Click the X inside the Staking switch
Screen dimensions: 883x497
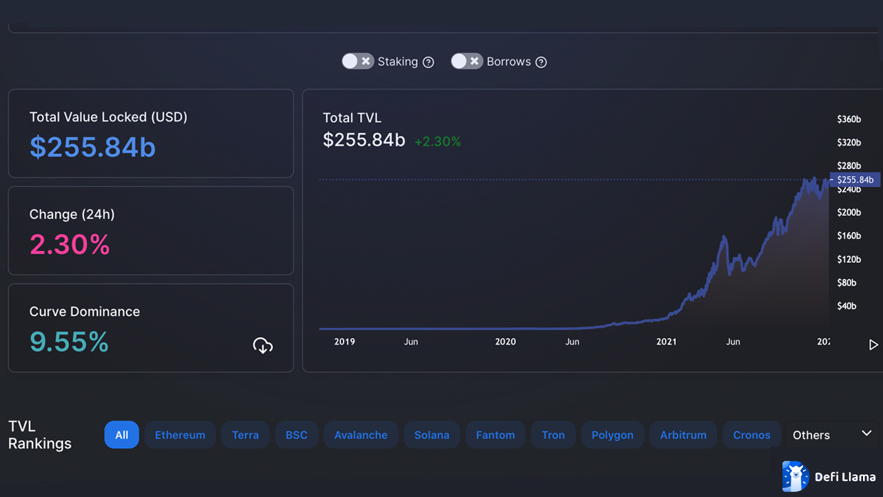coord(366,61)
